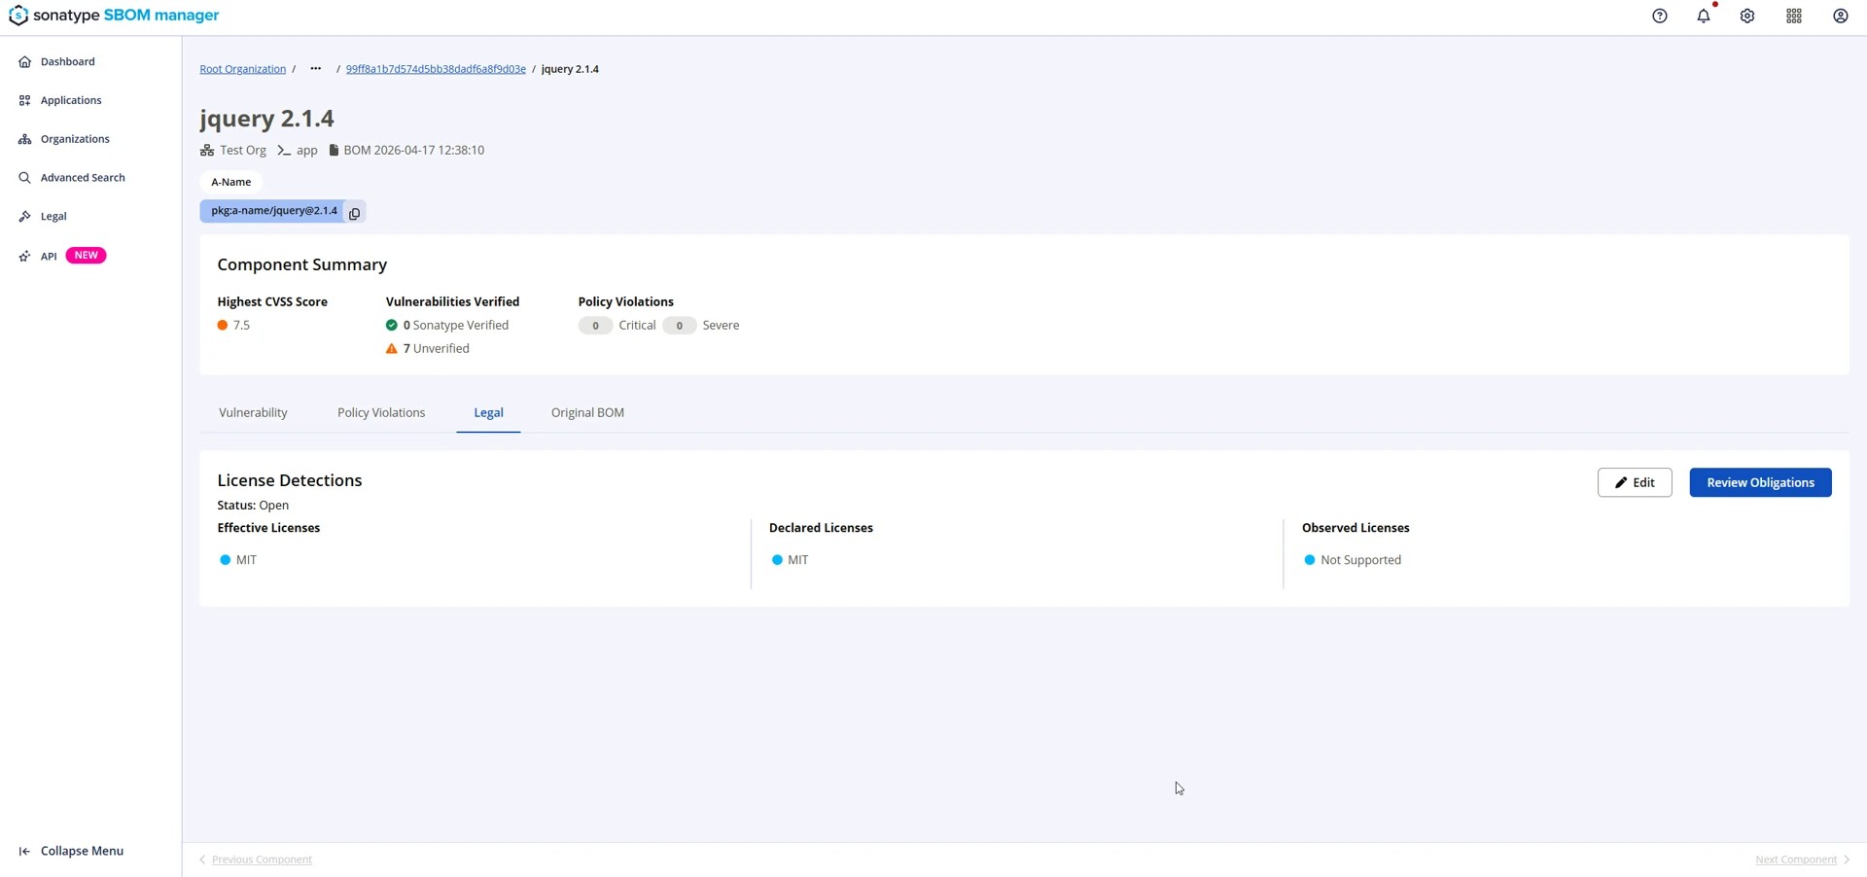
Task: Click the pink NEW badge next to API
Action: (x=86, y=255)
